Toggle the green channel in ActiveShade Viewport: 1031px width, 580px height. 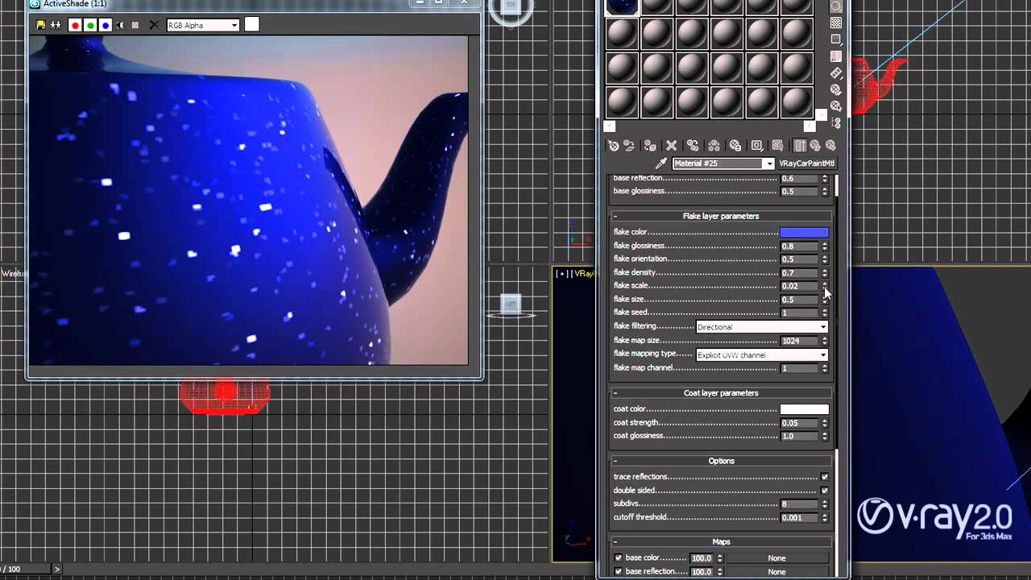(x=90, y=25)
